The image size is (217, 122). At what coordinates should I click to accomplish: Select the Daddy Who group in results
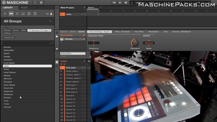point(27,50)
